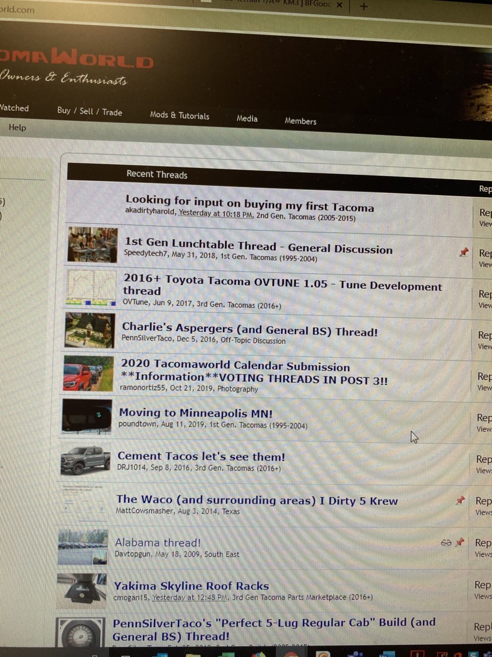This screenshot has width=492, height=657.
Task: Click the PennSilverTaco's build thread gauge thumbnail
Action: [x=80, y=632]
